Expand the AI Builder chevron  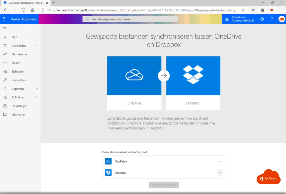pos(37,97)
